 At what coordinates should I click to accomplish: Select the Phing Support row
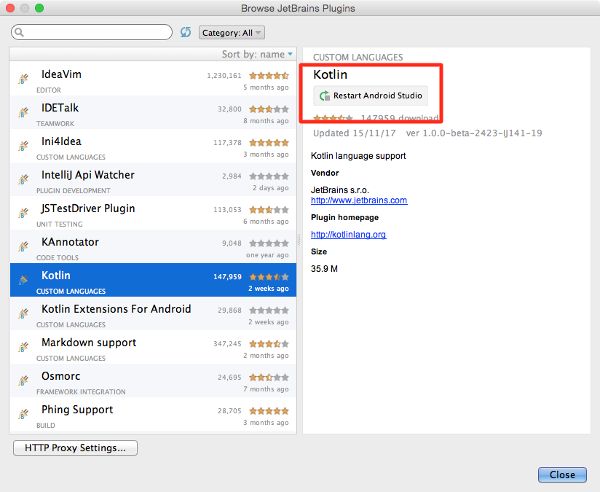pyautogui.click(x=153, y=414)
